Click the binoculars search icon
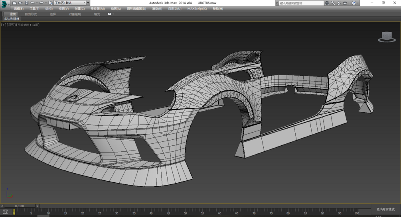 (x=327, y=3)
